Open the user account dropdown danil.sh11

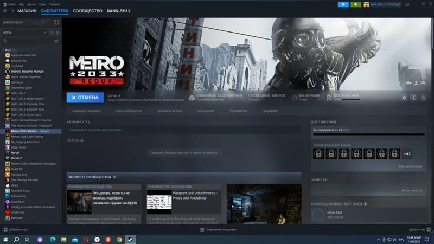tap(382, 4)
